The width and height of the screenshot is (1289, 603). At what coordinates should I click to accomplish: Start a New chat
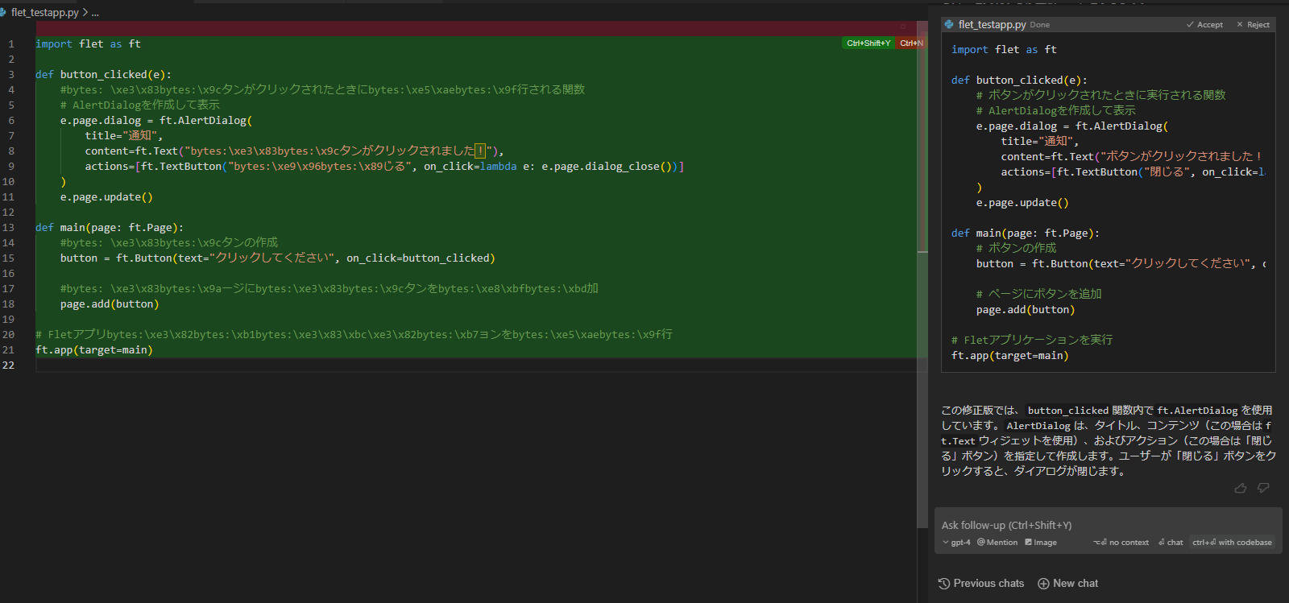click(1068, 584)
